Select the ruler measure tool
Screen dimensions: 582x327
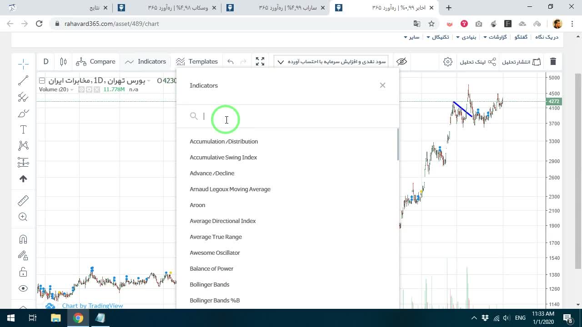point(23,200)
